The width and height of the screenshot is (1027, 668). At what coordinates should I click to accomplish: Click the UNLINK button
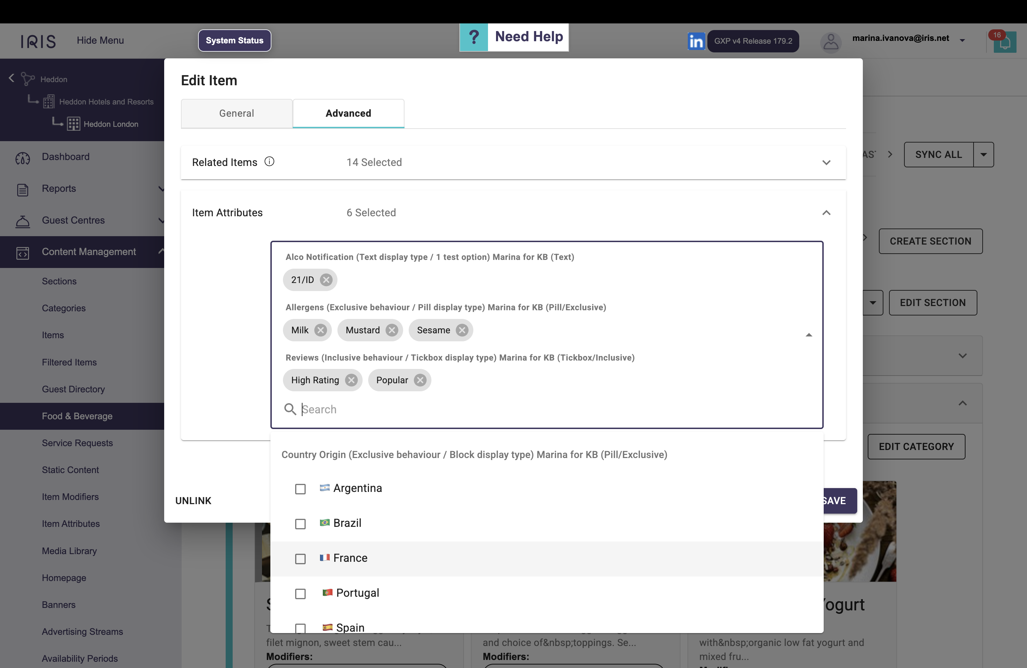(193, 501)
